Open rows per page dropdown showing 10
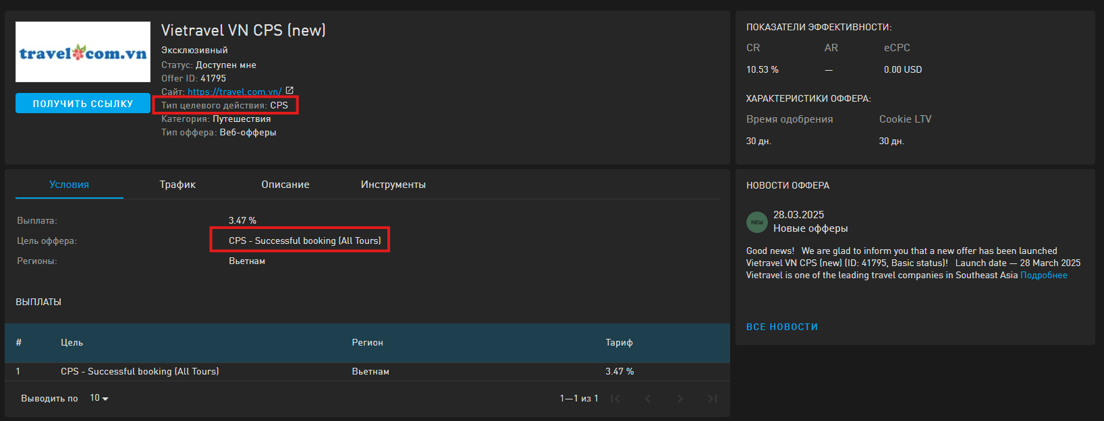 coord(99,398)
